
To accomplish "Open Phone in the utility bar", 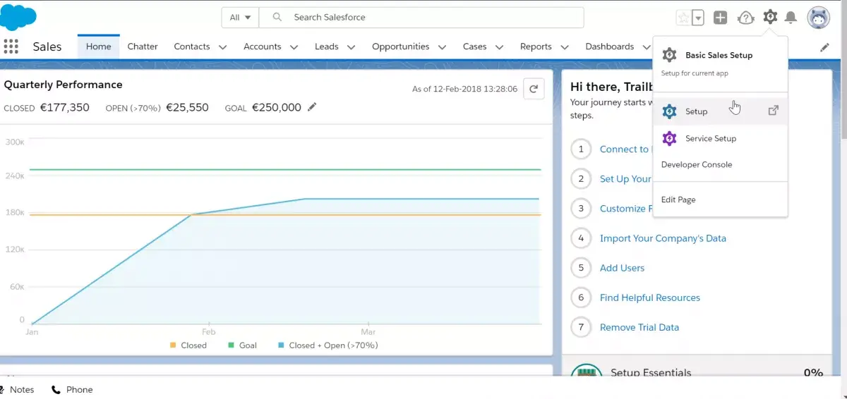I will pos(73,390).
